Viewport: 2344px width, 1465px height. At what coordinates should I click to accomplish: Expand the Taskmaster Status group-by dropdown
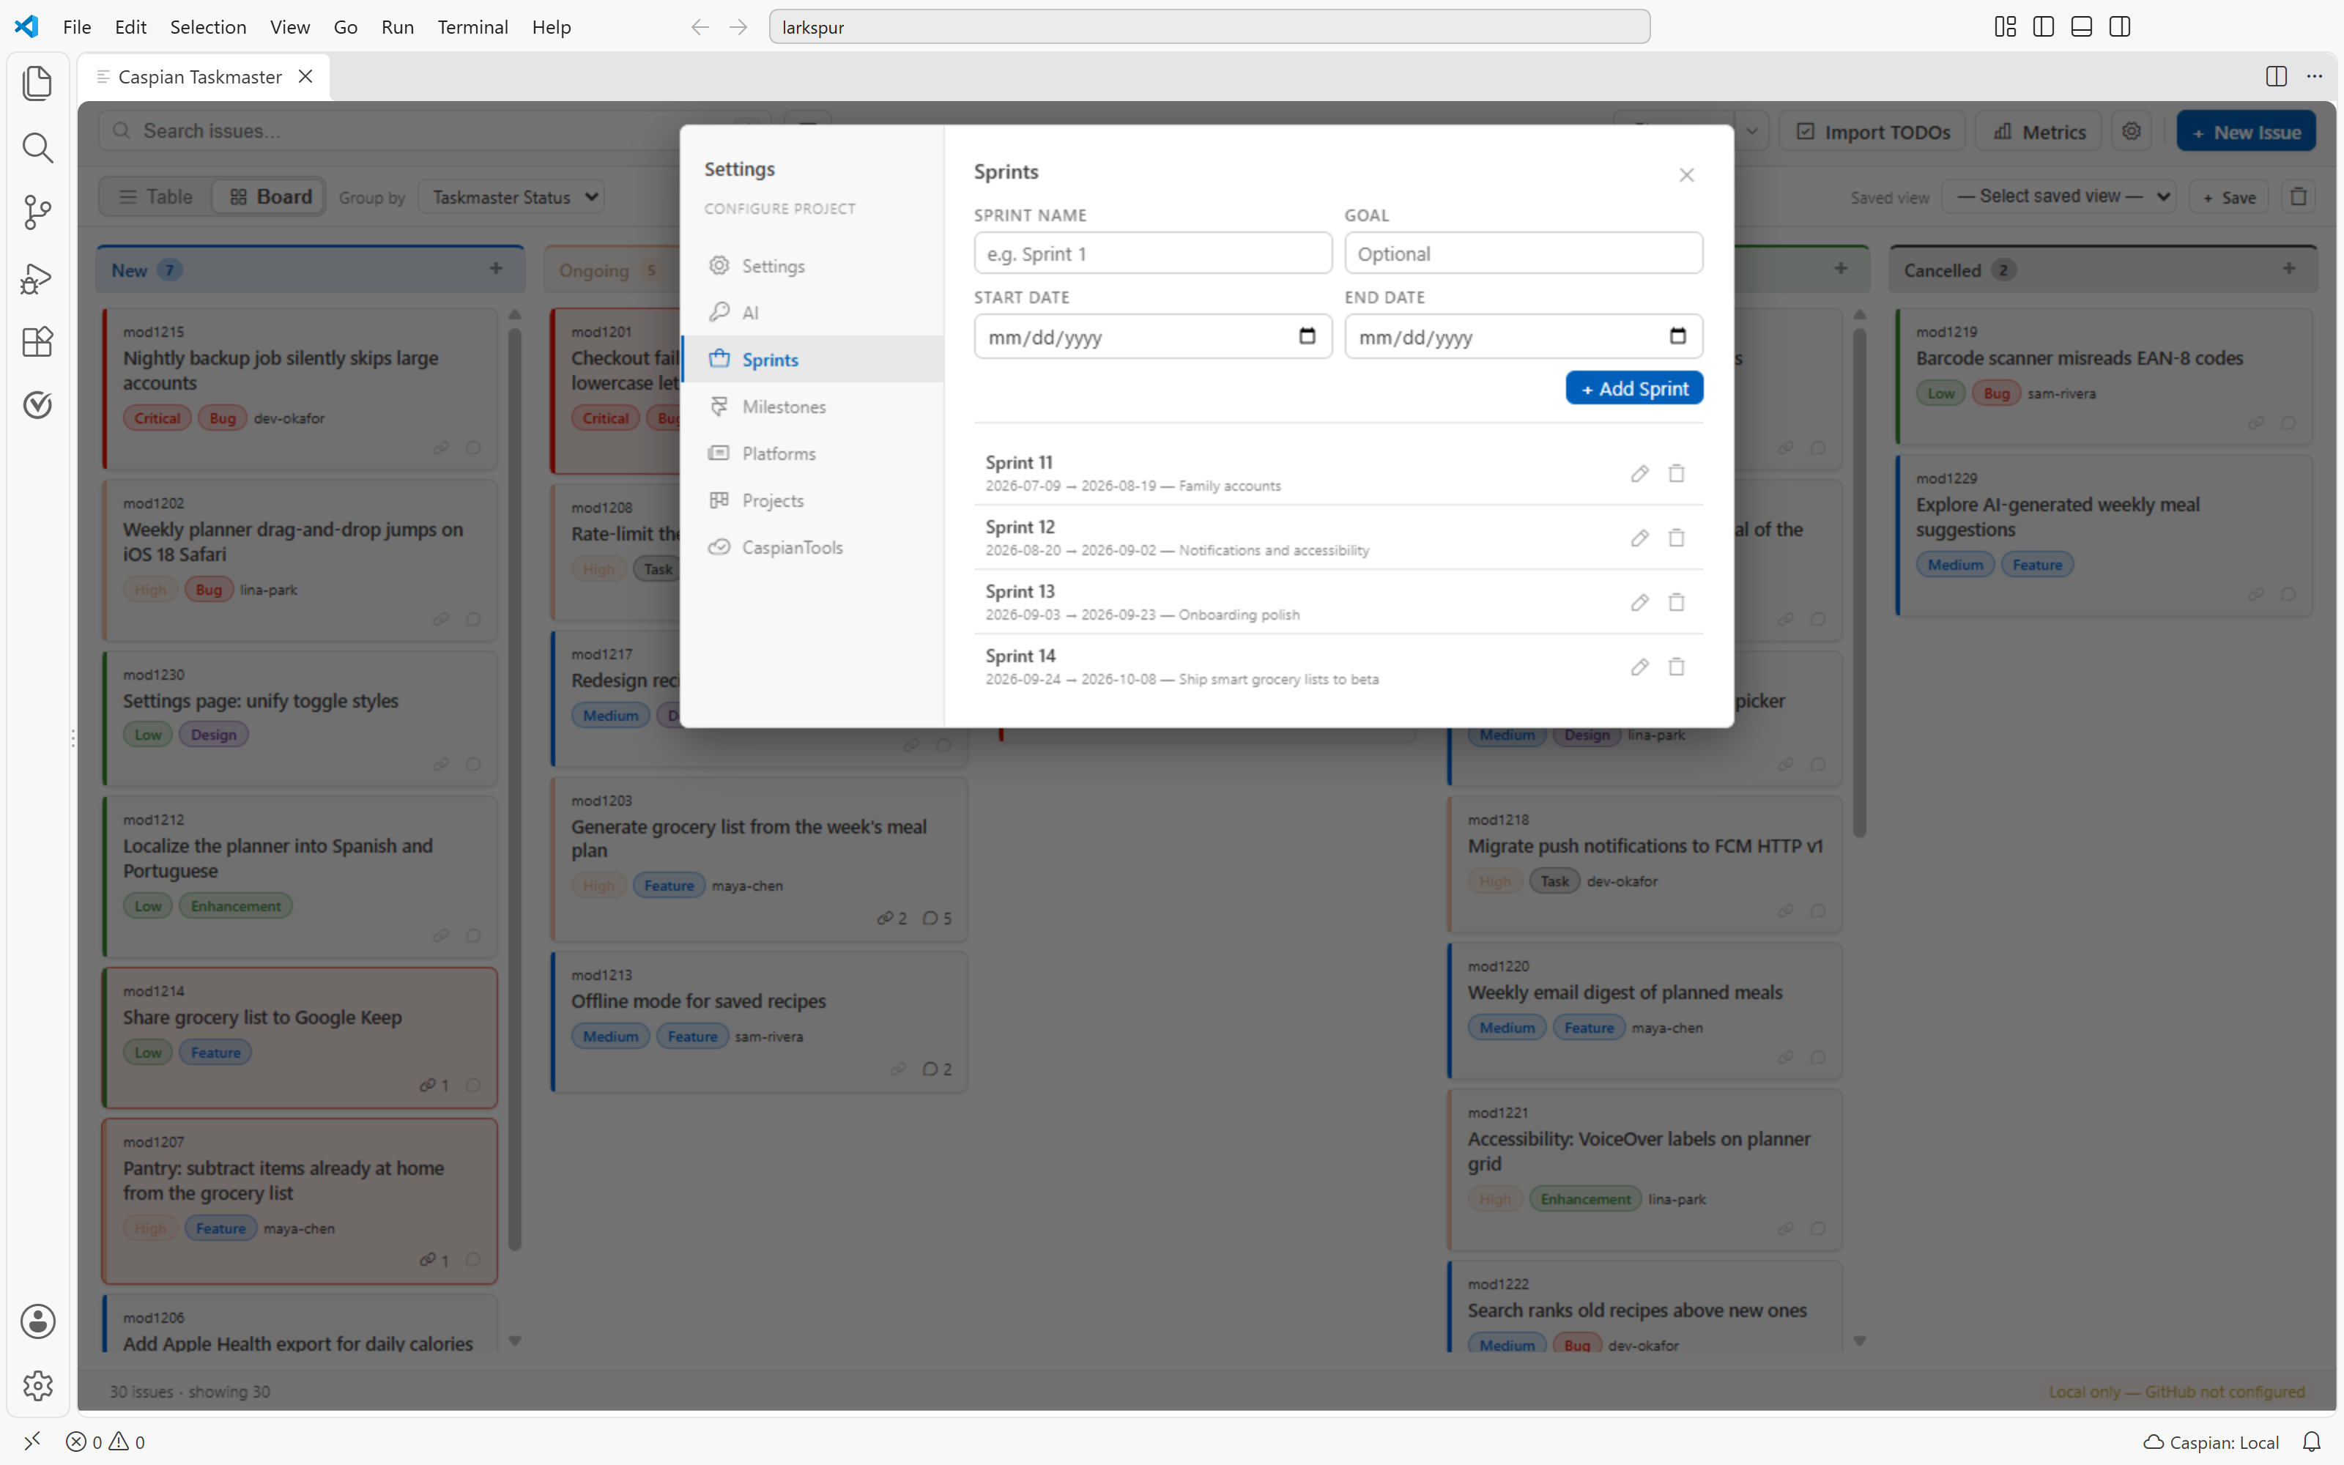coord(513,197)
